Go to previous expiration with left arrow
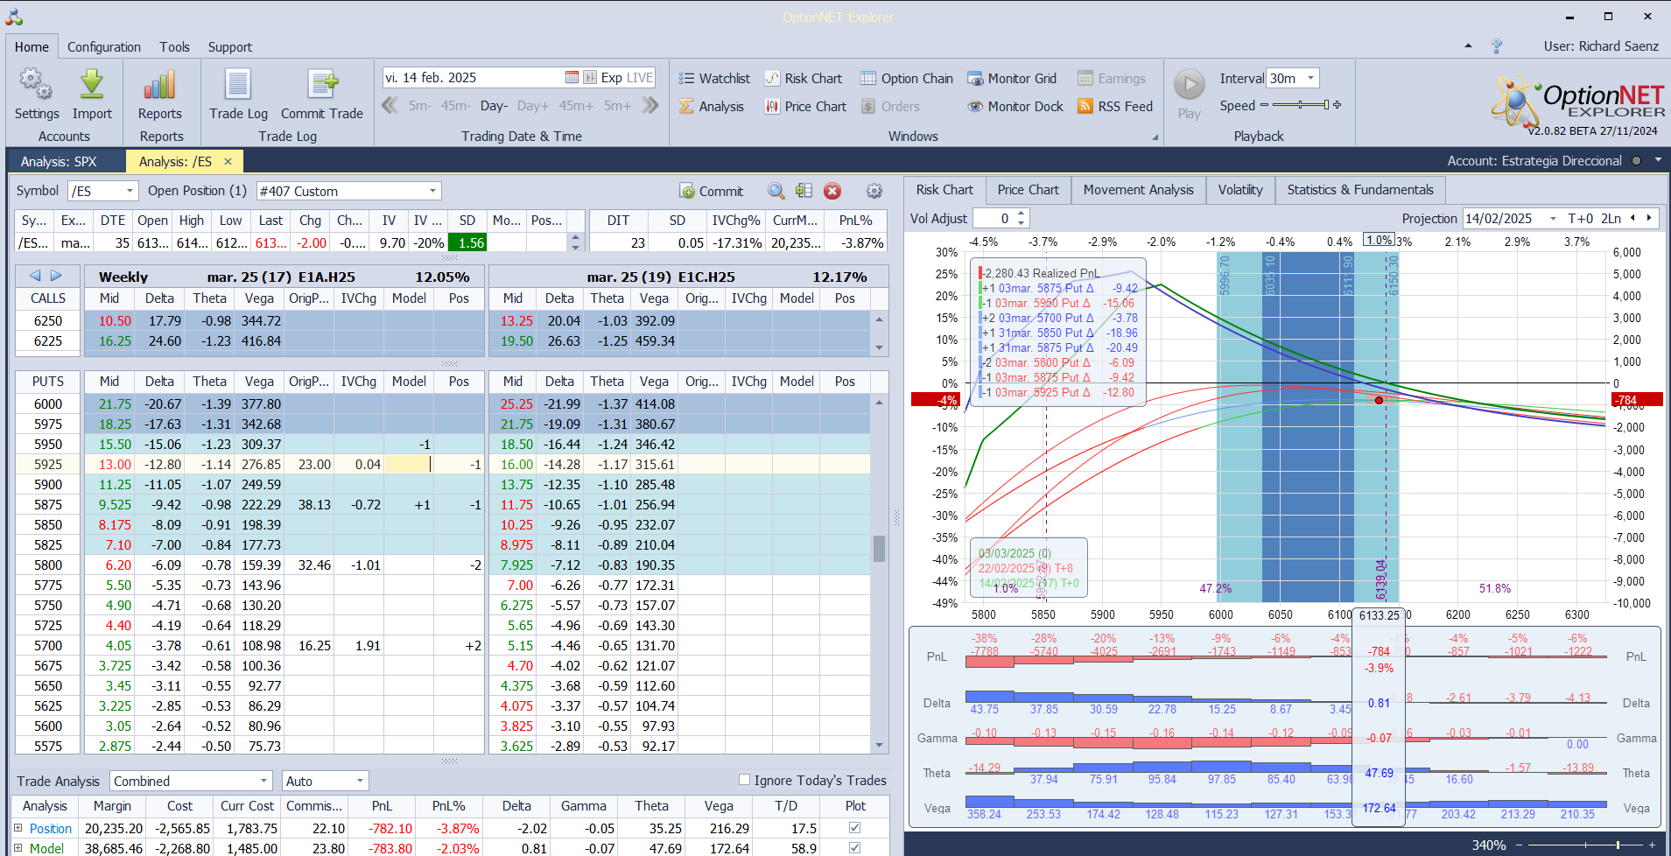1671x856 pixels. click(35, 276)
